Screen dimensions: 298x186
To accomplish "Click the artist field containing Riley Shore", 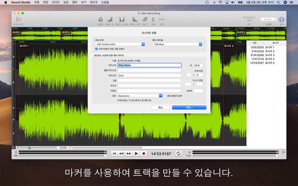I will coord(149,65).
